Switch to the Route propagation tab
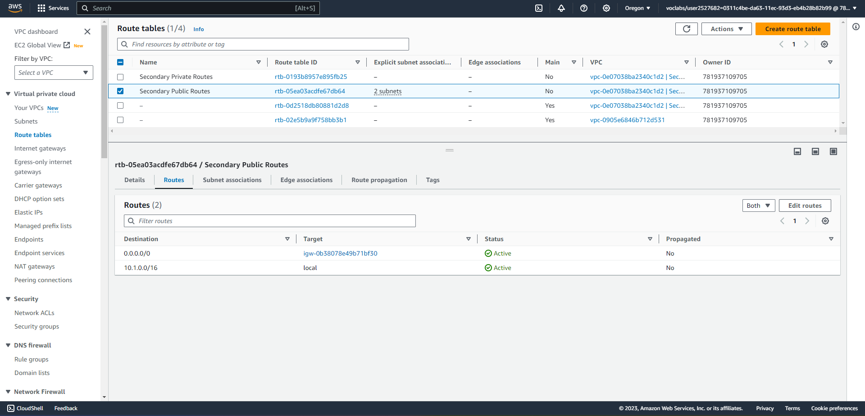Screen dimensions: 865x416 379,180
